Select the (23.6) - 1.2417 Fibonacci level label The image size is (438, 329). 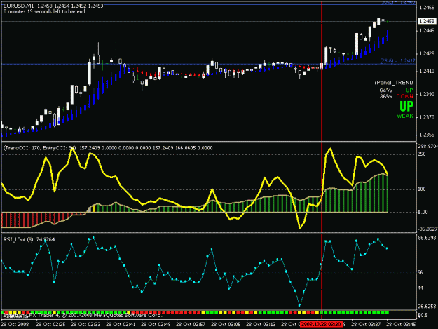click(x=397, y=60)
